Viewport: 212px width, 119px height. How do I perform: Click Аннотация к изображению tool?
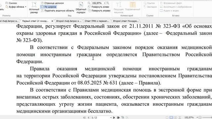(176, 7)
